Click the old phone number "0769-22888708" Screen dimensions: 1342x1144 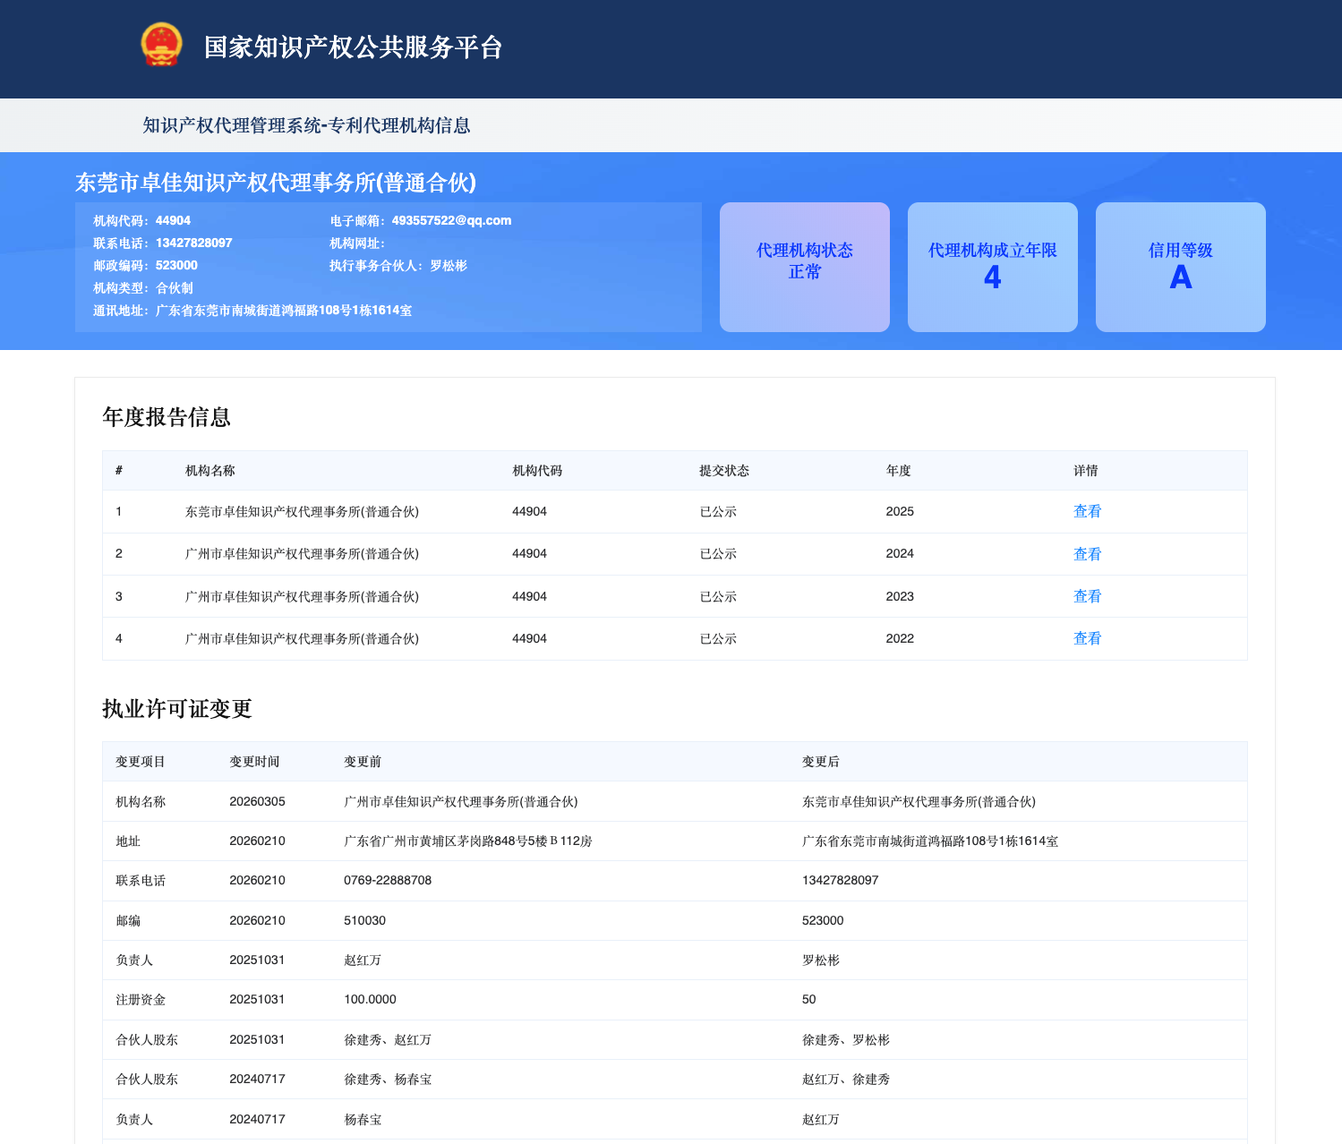click(388, 881)
